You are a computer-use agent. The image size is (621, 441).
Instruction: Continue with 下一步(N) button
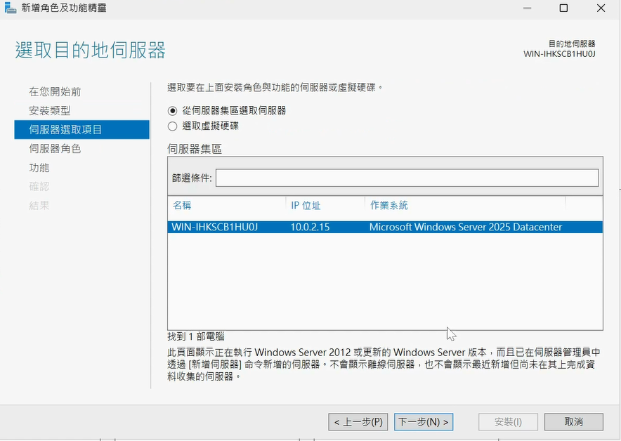424,422
